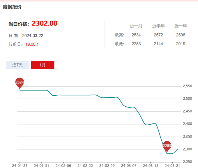Click the 2,550 y-axis label
This screenshot has height=168, width=198.
(188, 86)
